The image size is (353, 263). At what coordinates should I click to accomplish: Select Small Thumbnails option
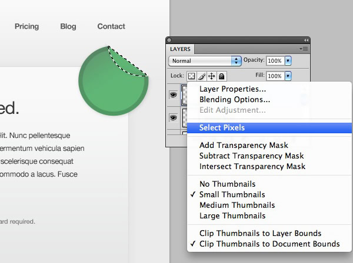click(x=269, y=194)
